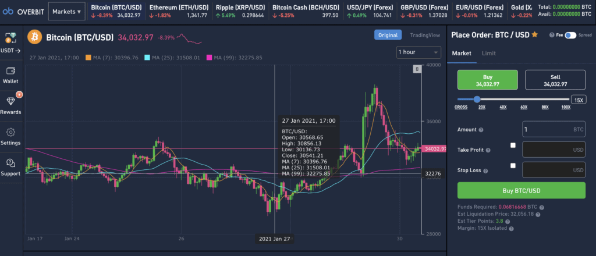596x256 pixels.
Task: Click the leverage slider handle
Action: [477, 99]
